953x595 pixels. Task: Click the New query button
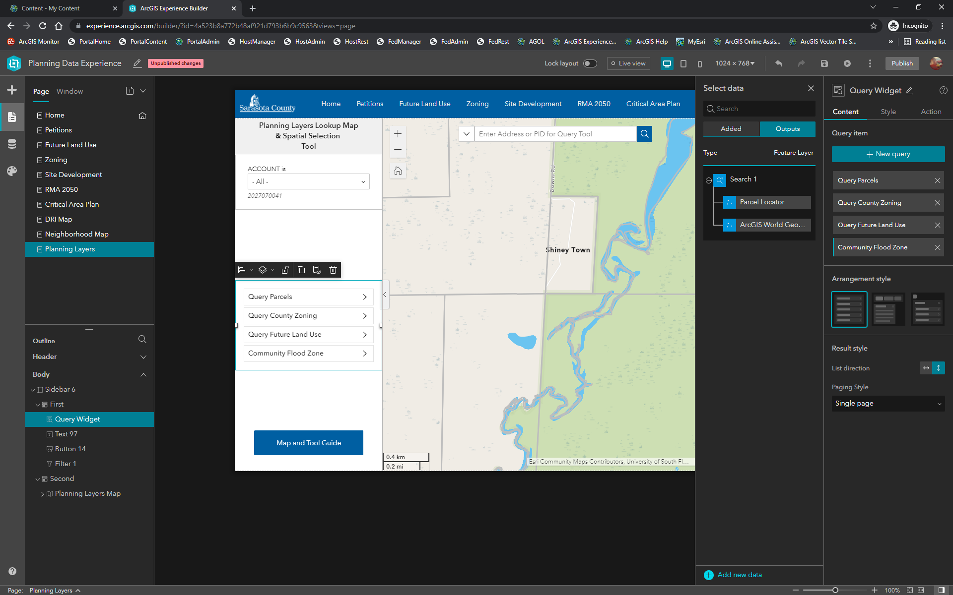point(888,154)
